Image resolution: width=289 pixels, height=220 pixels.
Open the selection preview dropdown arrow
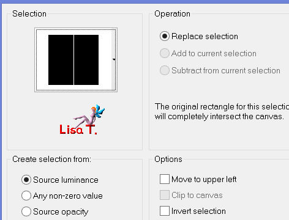click(114, 59)
